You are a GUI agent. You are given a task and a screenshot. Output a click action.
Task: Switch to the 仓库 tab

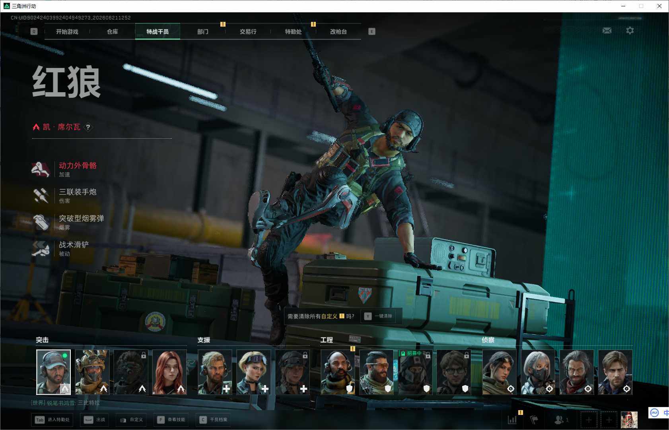tap(113, 31)
